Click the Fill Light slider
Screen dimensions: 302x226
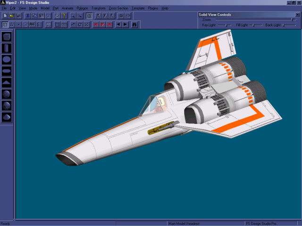[x=256, y=25]
